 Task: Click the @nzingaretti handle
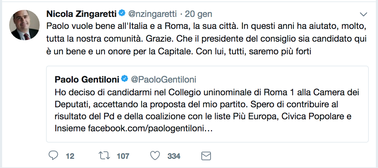click(151, 14)
